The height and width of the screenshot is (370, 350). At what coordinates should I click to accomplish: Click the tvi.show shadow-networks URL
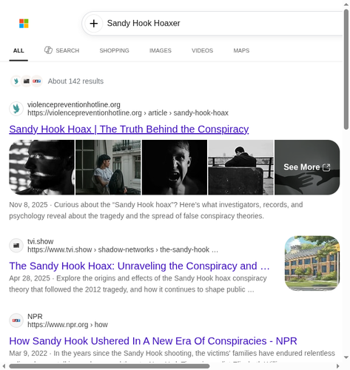[x=123, y=249]
